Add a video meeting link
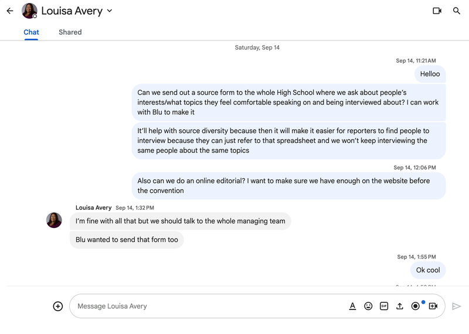The width and height of the screenshot is (469, 334). 433,306
